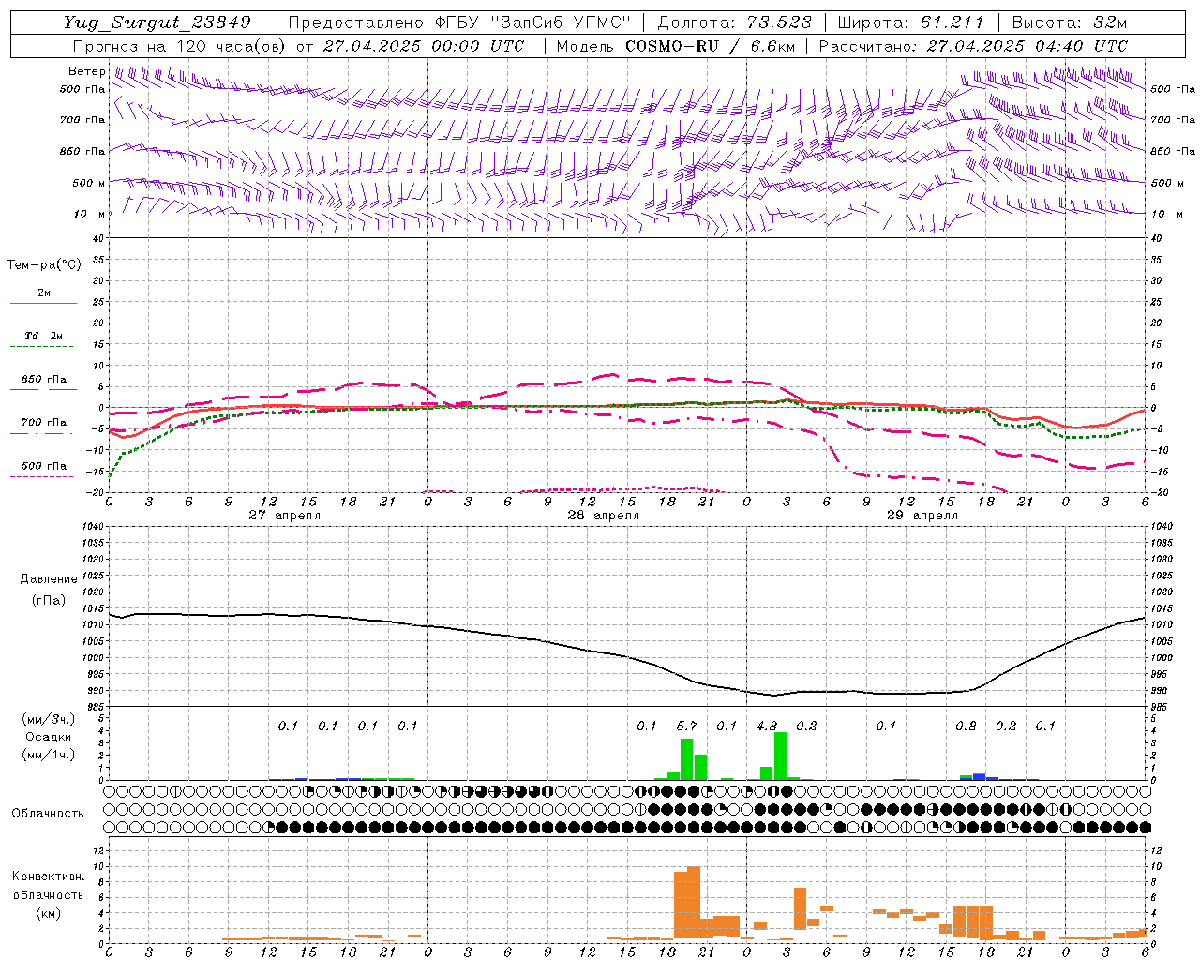Click the date label 29 апреля
This screenshot has width=1200, height=960.
tap(922, 516)
